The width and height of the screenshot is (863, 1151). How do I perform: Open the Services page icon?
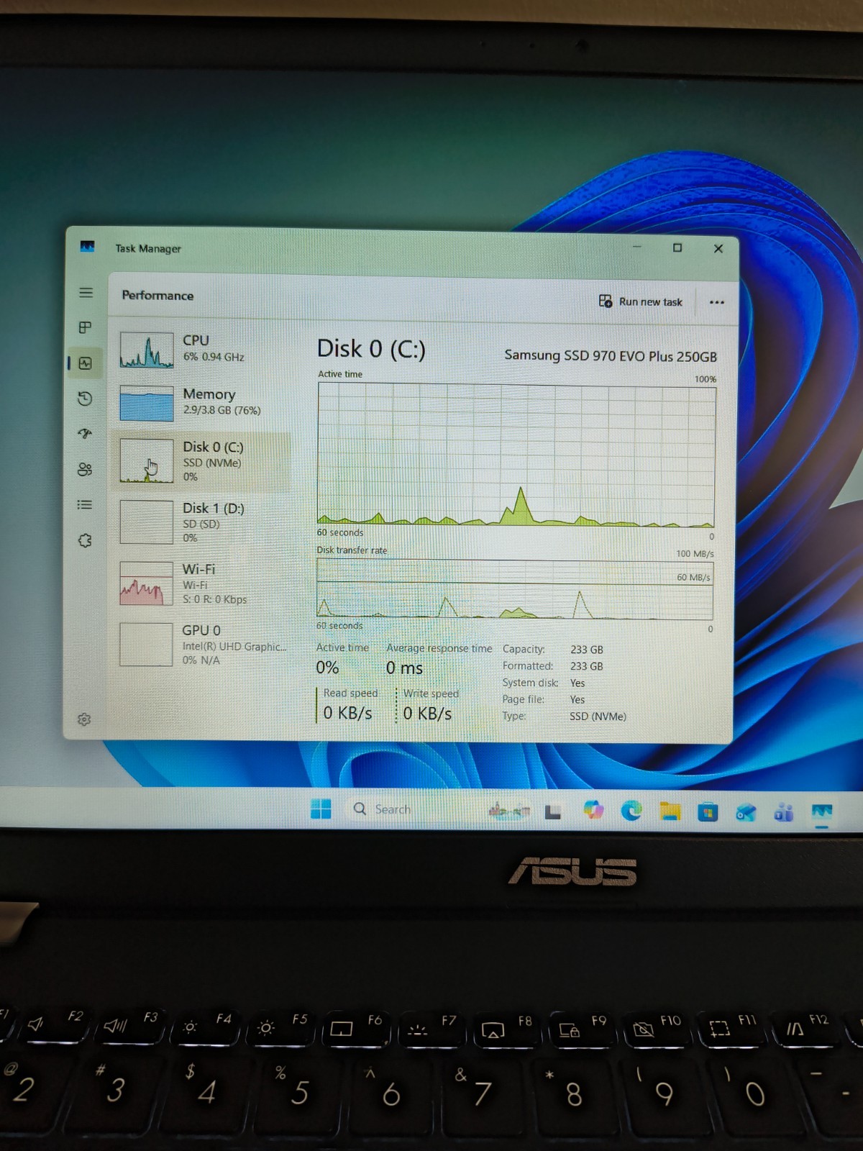(85, 540)
